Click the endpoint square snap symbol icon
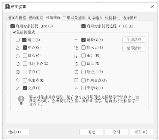Screen dimensions: 159x140 click(17, 40)
